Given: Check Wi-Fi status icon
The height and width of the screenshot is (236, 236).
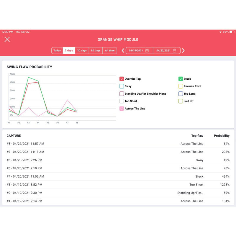Looking at the screenshot, I should [220, 32].
